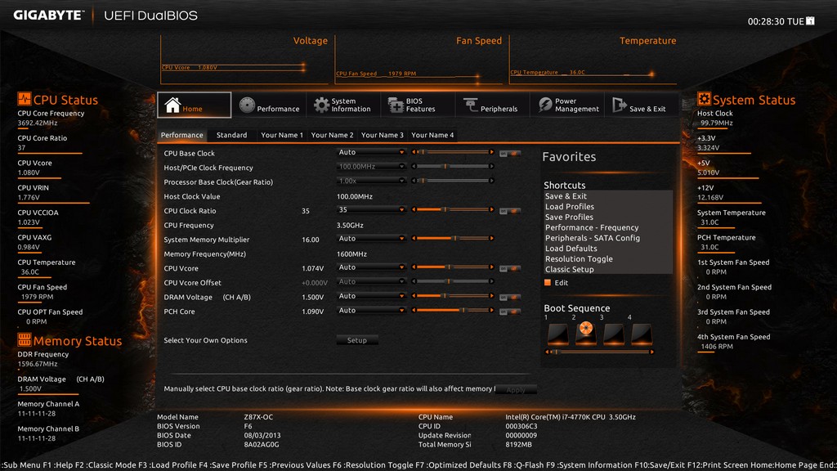Screen dimensions: 837x471
Task: Switch to Your Name 2 tab
Action: pyautogui.click(x=332, y=135)
